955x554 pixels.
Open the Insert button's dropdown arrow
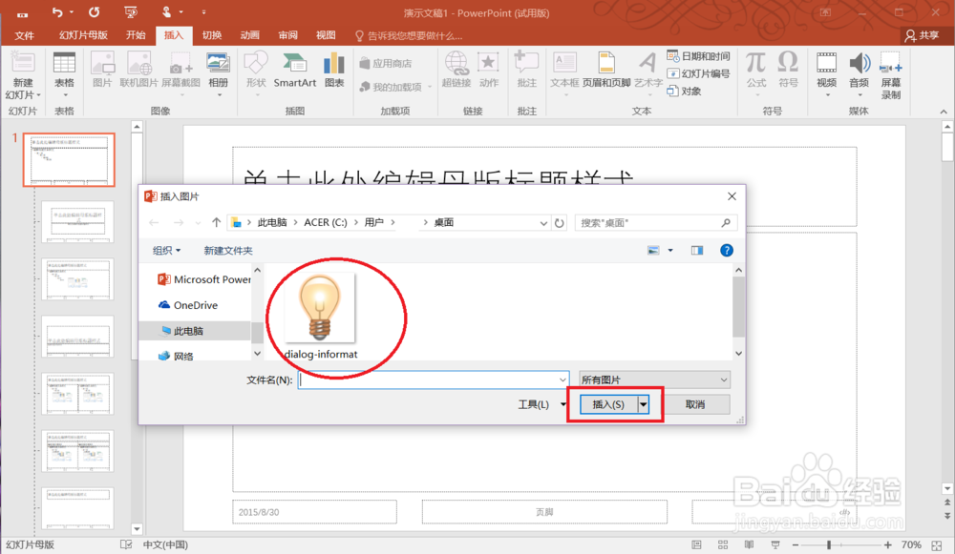(x=643, y=404)
